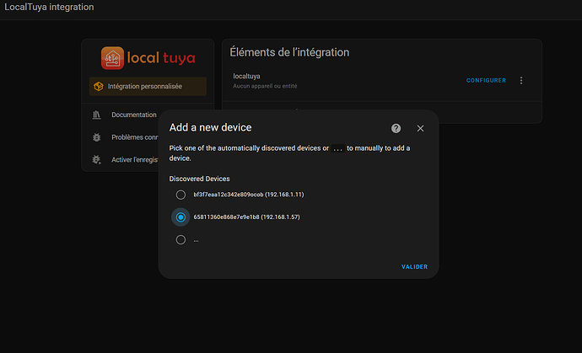Select radio button for device 65811360e868e7e9e1b8
582x353 pixels.
[x=181, y=217]
